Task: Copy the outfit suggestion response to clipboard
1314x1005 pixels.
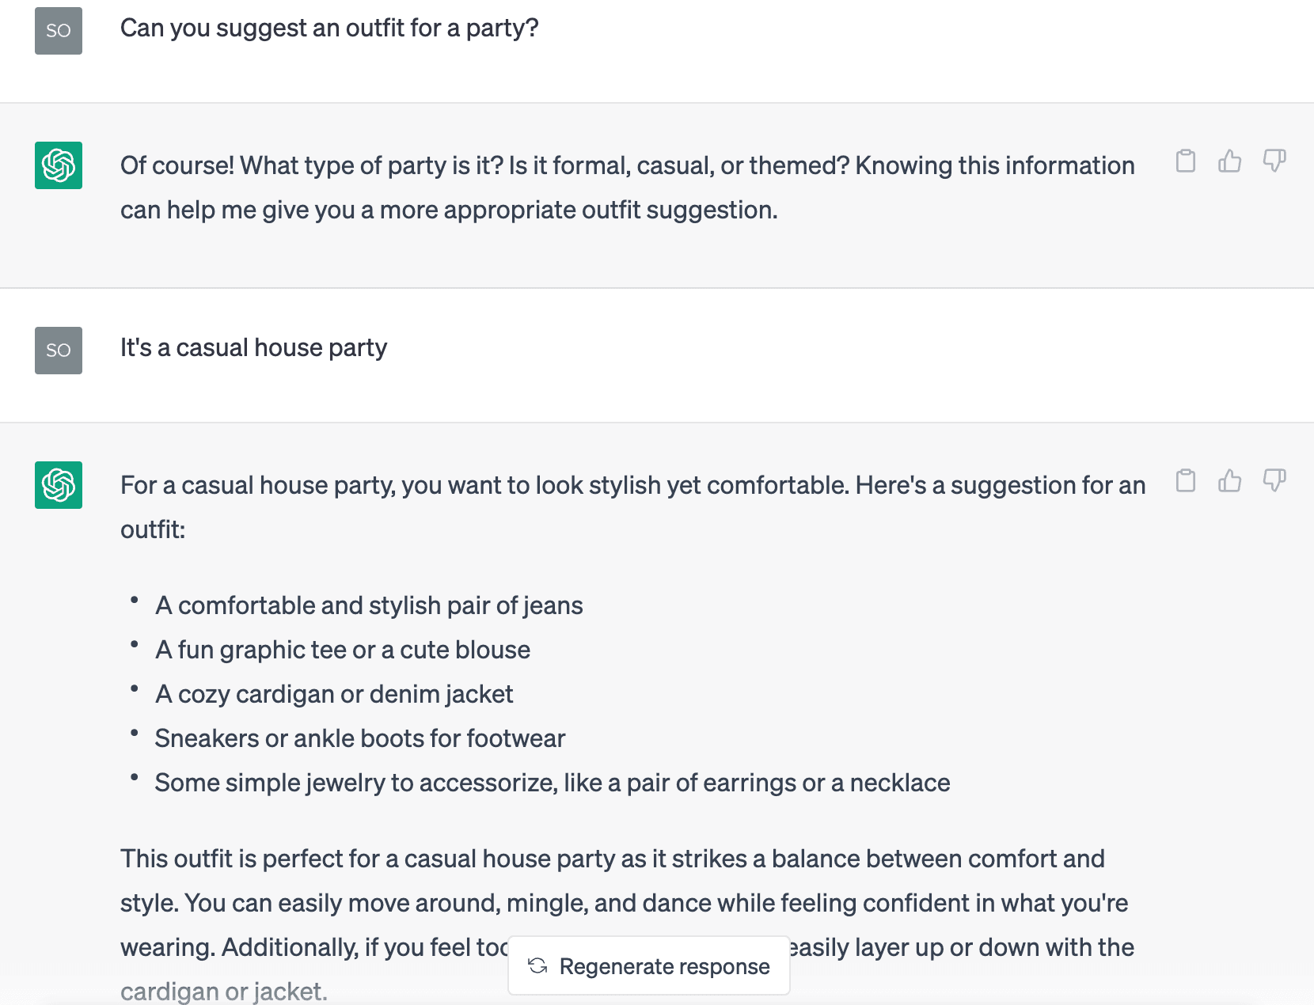Action: [x=1185, y=480]
